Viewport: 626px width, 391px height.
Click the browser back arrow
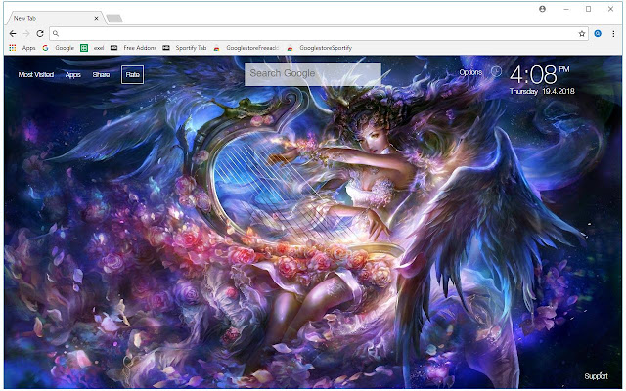[13, 34]
